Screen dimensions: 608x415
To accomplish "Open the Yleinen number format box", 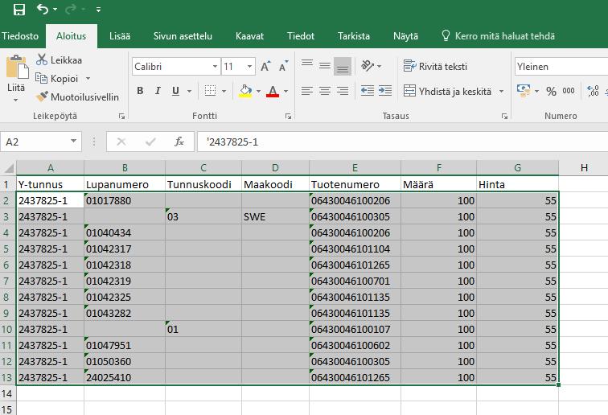I will (x=561, y=67).
